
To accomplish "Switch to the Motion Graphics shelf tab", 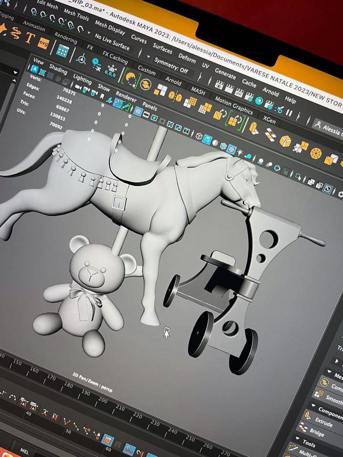I will 234,105.
